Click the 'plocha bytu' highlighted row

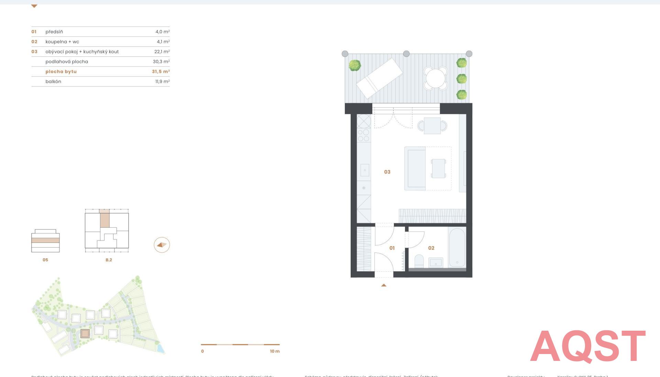(100, 71)
